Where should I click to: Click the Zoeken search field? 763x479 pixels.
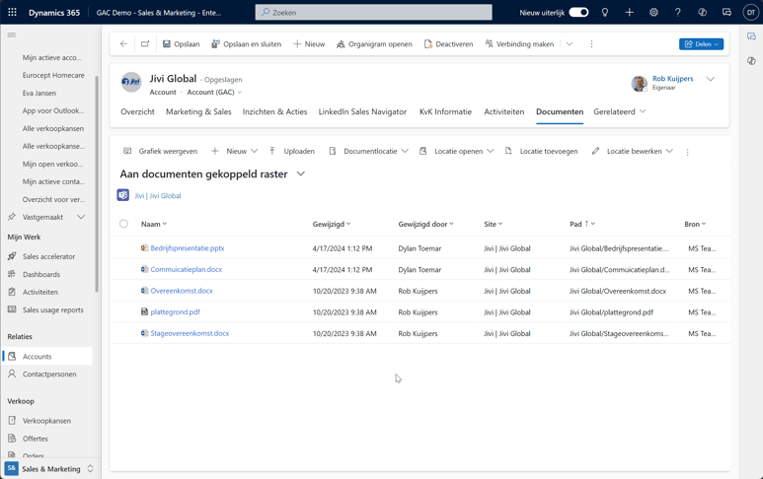click(x=374, y=12)
